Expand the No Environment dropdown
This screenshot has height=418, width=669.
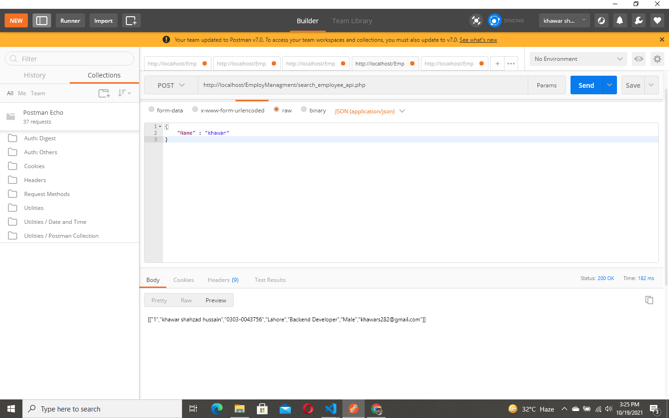click(577, 59)
